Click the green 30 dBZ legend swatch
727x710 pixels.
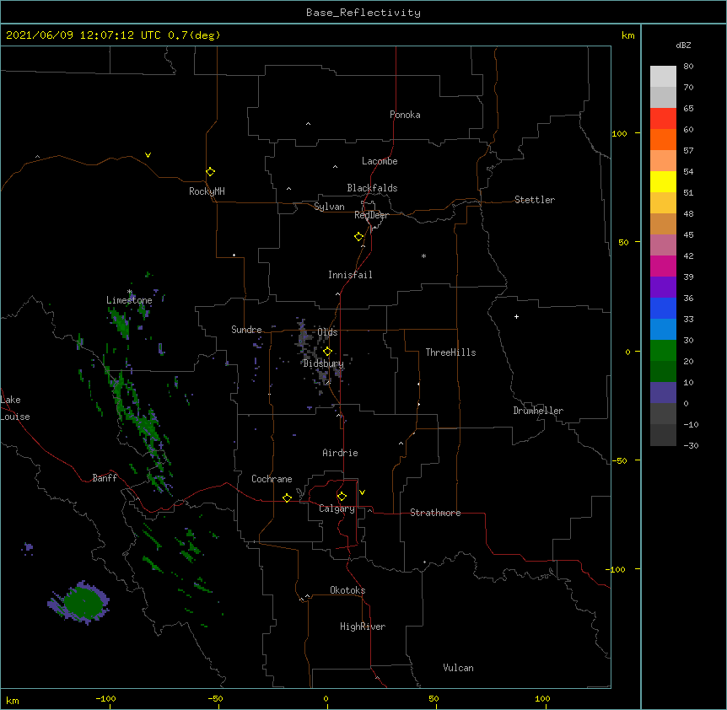[x=663, y=351]
